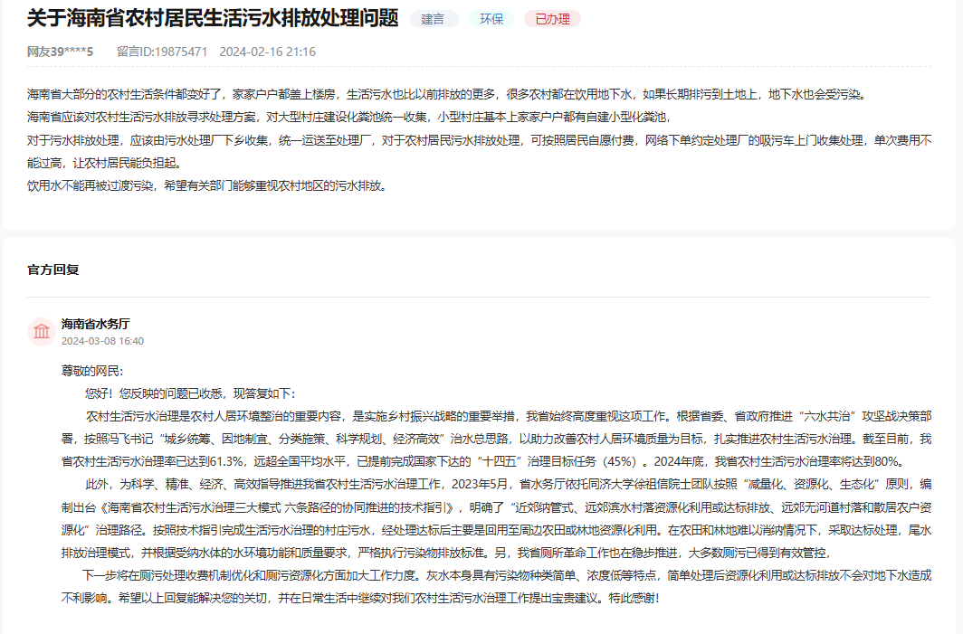Click the heading 官方回复

point(52,270)
